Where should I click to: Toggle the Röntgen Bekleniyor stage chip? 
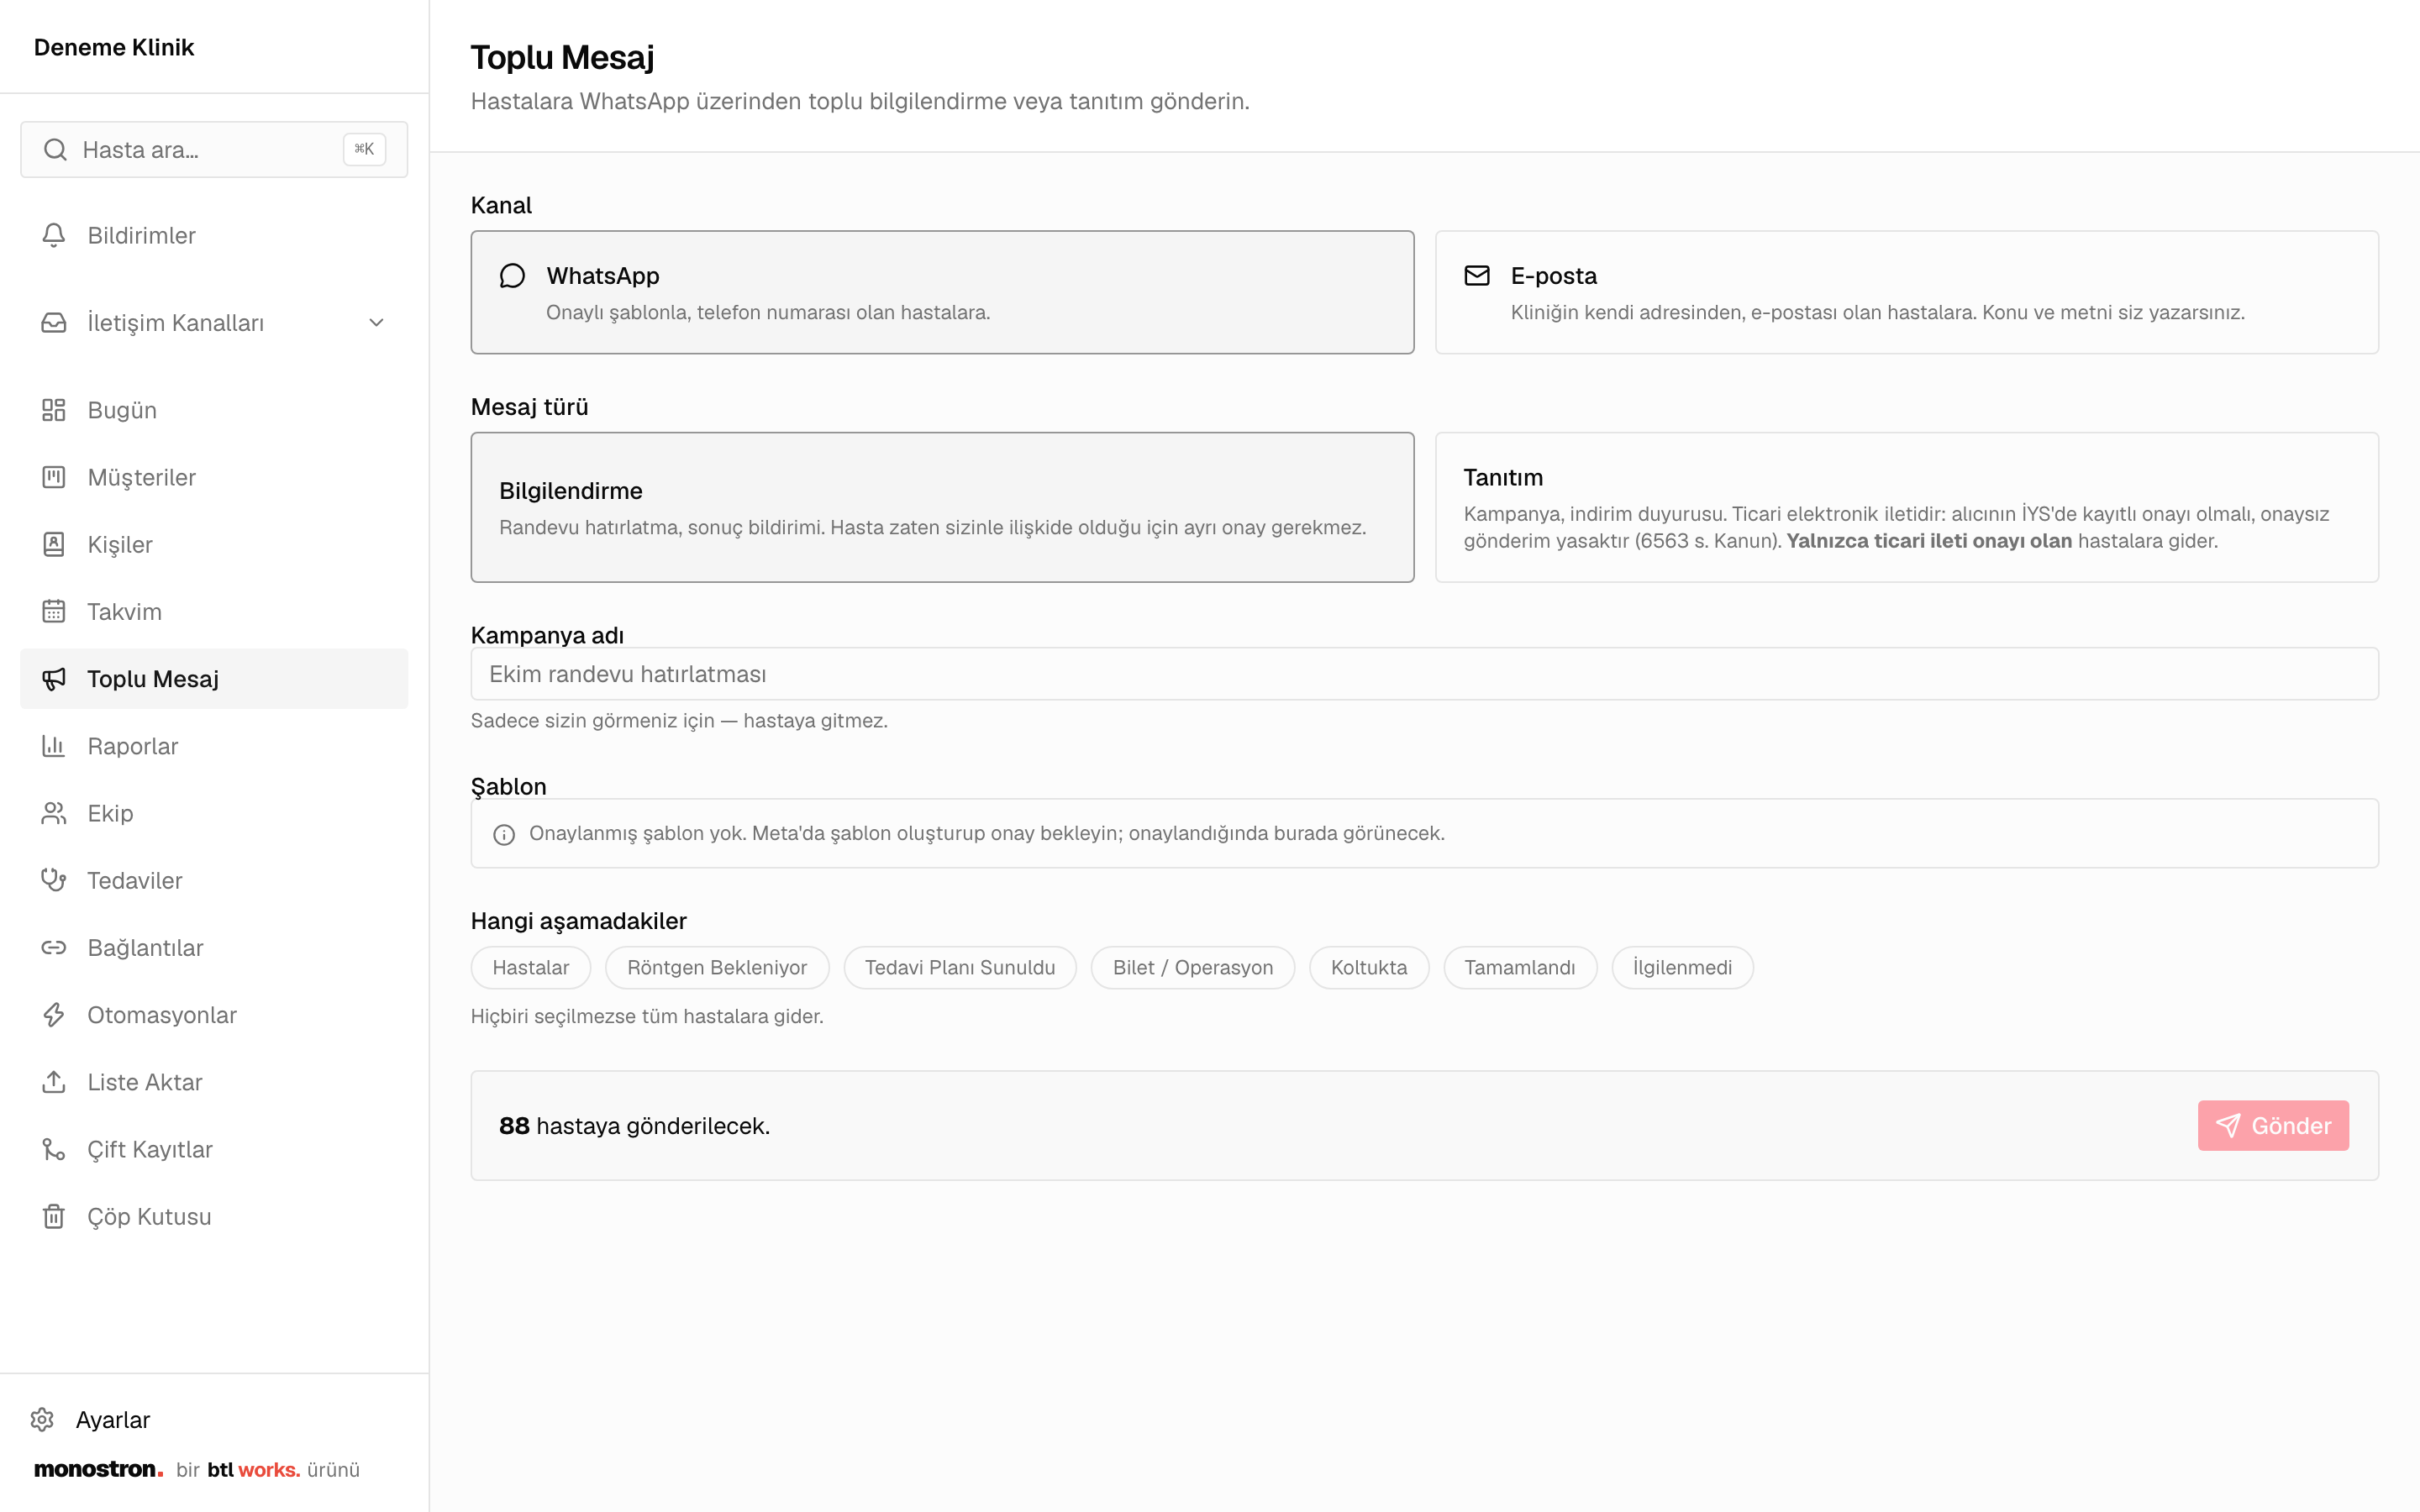point(717,967)
